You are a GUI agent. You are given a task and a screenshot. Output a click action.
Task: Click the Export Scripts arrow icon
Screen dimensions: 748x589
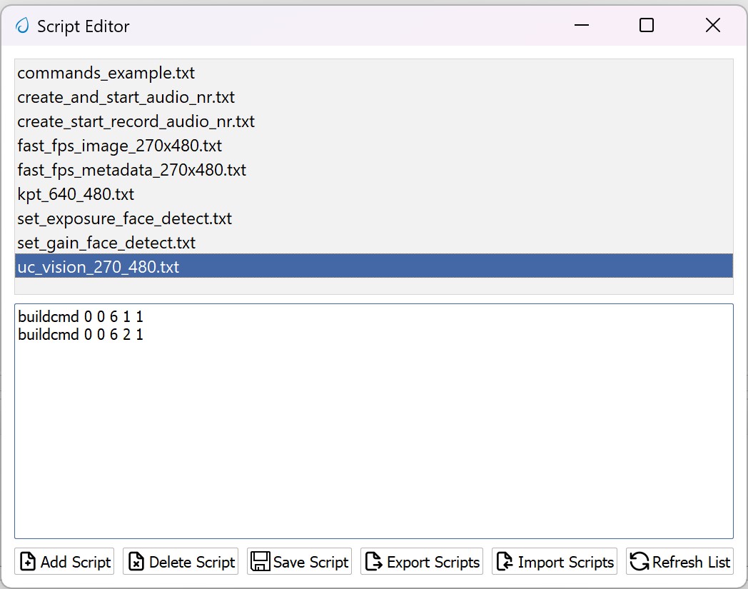pos(373,562)
